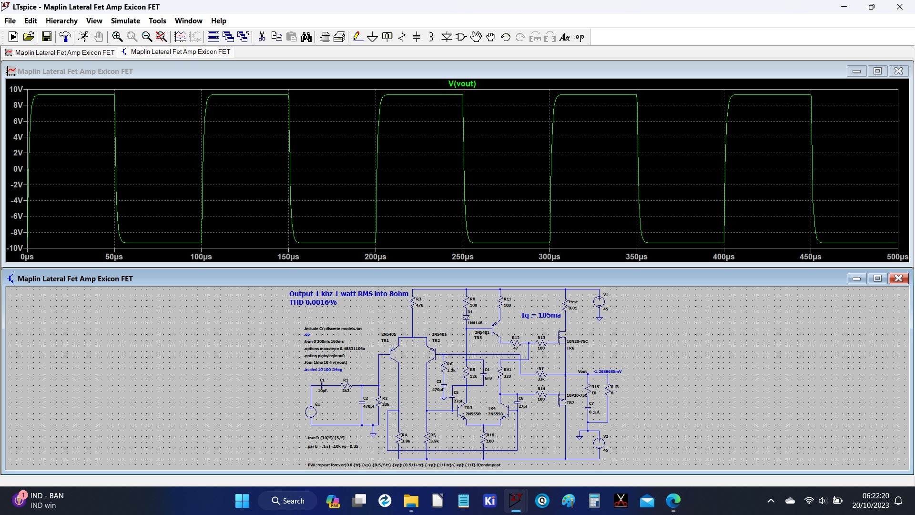
Task: Halt the simulation with the hand icon
Action: coord(99,37)
